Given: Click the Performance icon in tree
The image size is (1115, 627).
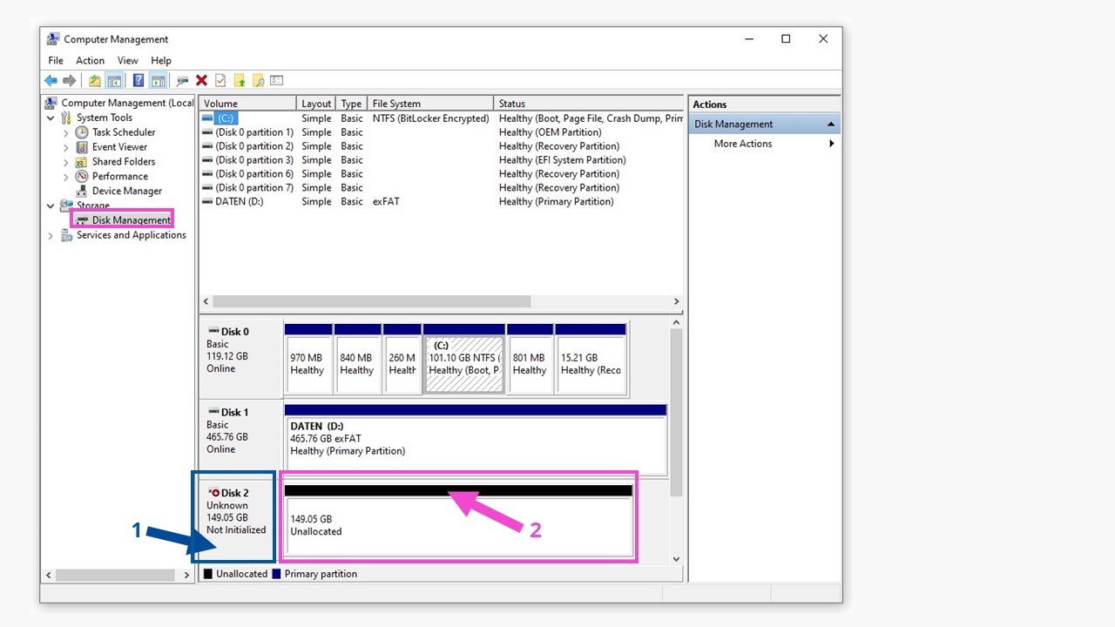Looking at the screenshot, I should click(82, 176).
